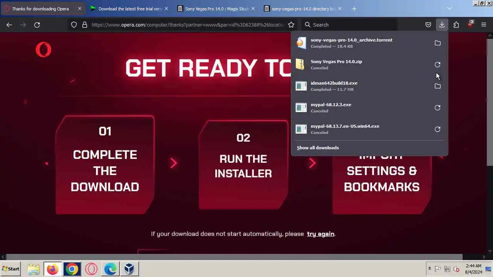The image size is (493, 277).
Task: Click the taskbar clock showing 2:44 AM
Action: point(473,269)
